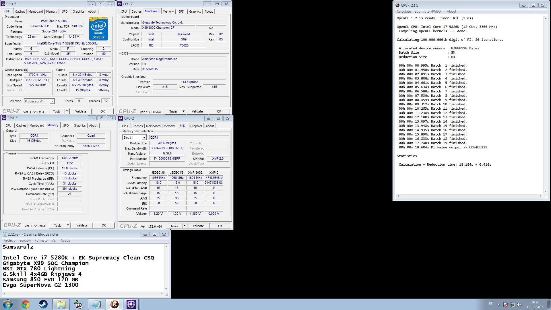Click title bar icon of CPU-Z window showing Processor info
The width and height of the screenshot is (551, 310).
(3, 4)
